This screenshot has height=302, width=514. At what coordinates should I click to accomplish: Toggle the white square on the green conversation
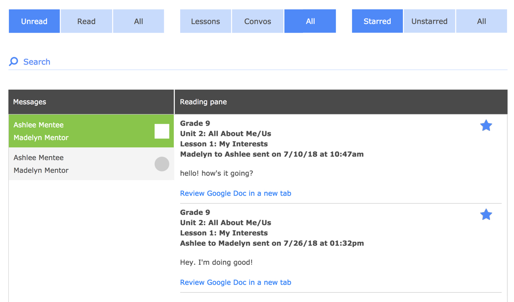click(x=162, y=131)
